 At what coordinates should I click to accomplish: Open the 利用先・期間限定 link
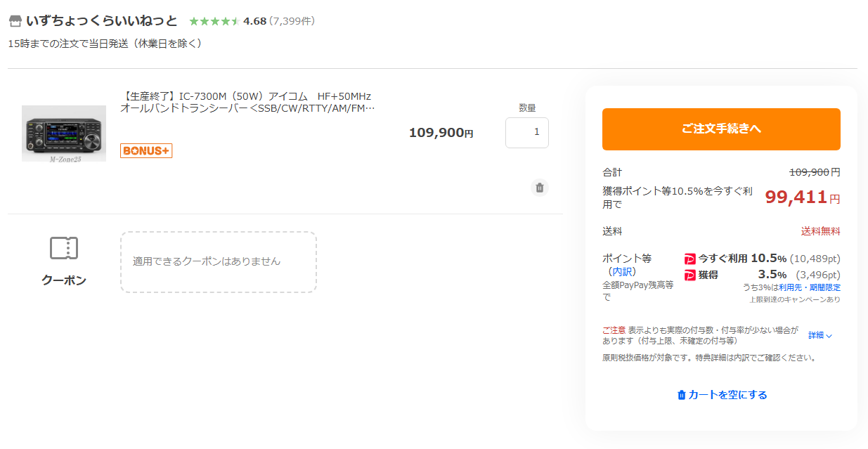point(812,287)
